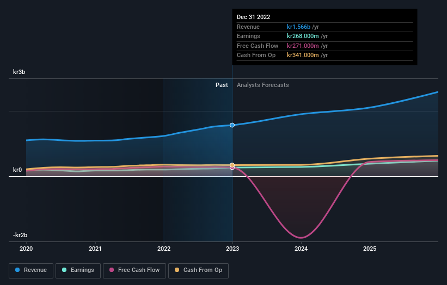Toggle the Revenue legend button
The image size is (447, 285).
(x=31, y=270)
